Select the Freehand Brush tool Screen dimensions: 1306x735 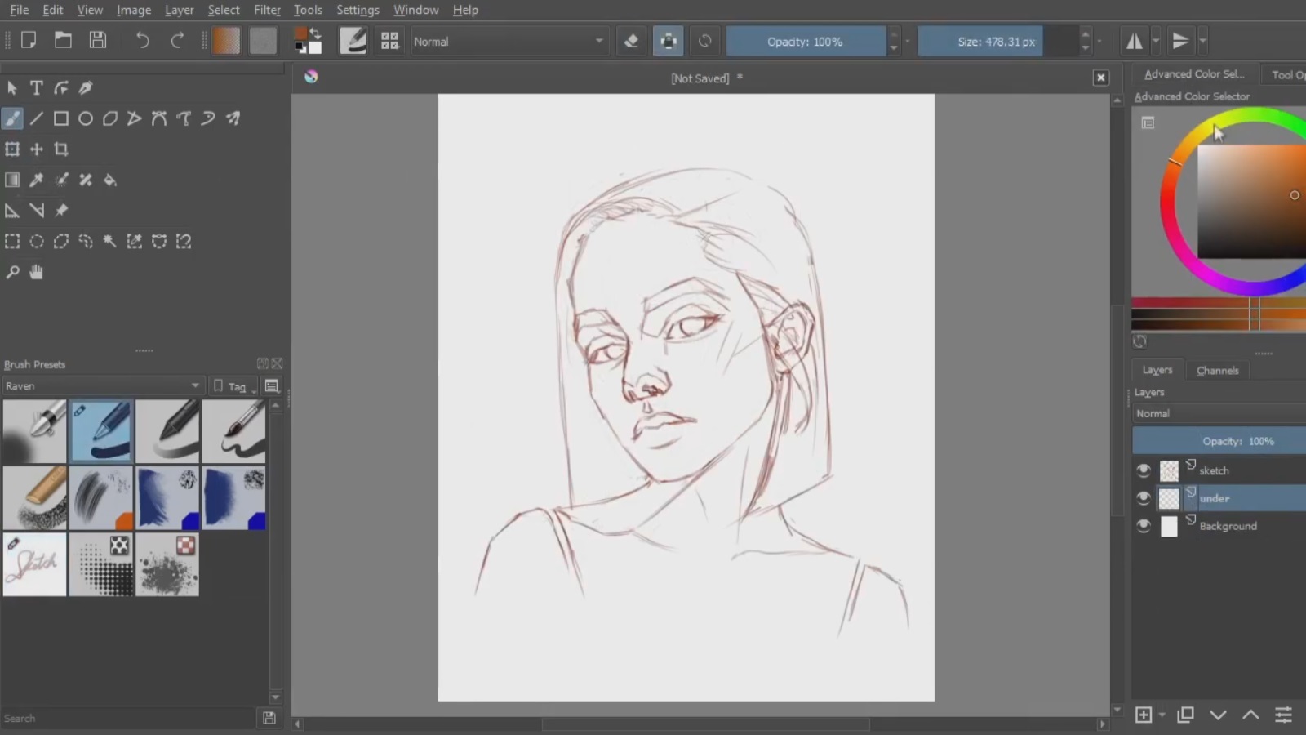pyautogui.click(x=12, y=119)
